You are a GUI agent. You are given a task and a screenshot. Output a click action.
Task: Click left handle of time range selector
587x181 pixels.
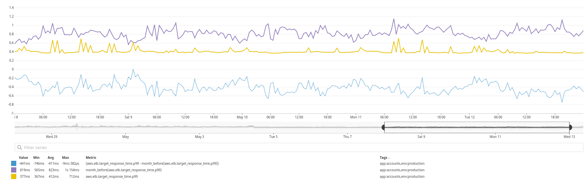[384, 127]
